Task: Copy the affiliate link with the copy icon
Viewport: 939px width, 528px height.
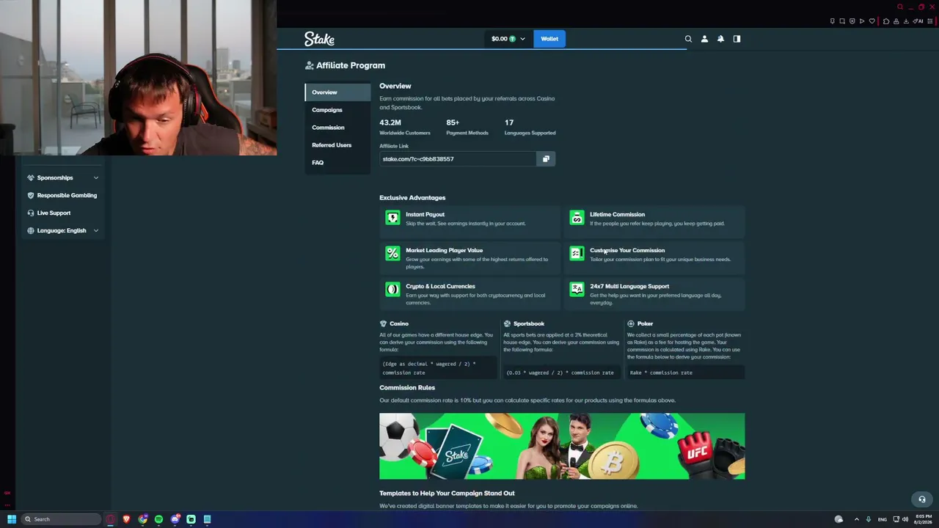Action: (x=546, y=159)
